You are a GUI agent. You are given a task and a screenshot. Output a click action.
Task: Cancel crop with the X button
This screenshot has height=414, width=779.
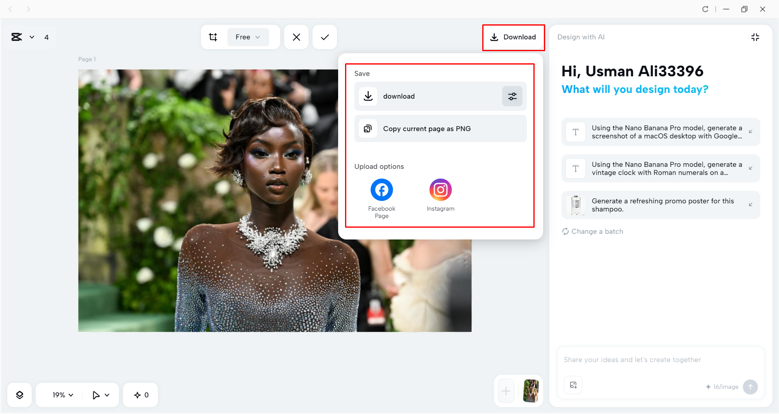tap(296, 37)
